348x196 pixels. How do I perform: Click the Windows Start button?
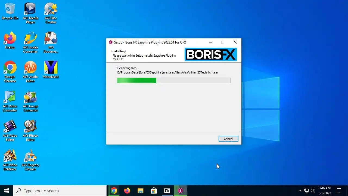click(7, 191)
